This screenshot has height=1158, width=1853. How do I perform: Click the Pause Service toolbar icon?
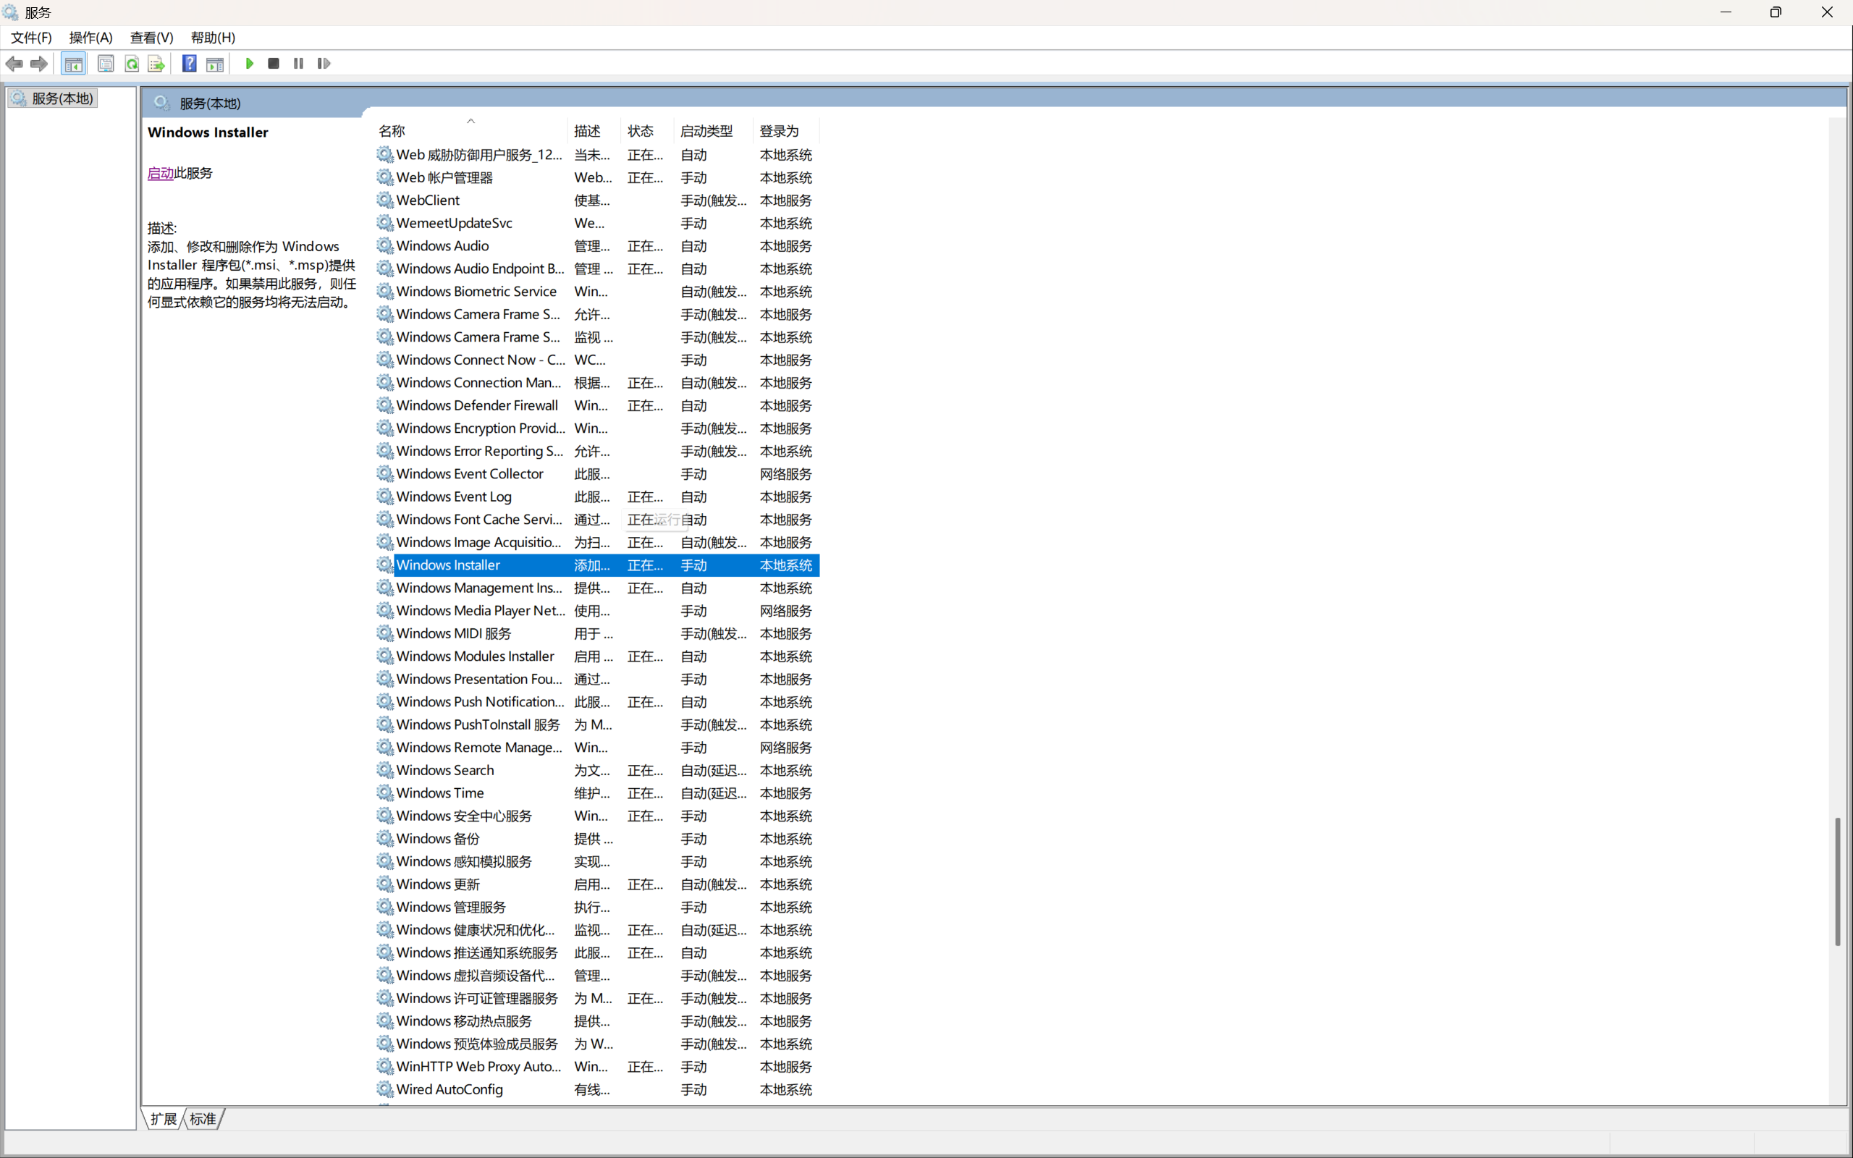(x=299, y=64)
